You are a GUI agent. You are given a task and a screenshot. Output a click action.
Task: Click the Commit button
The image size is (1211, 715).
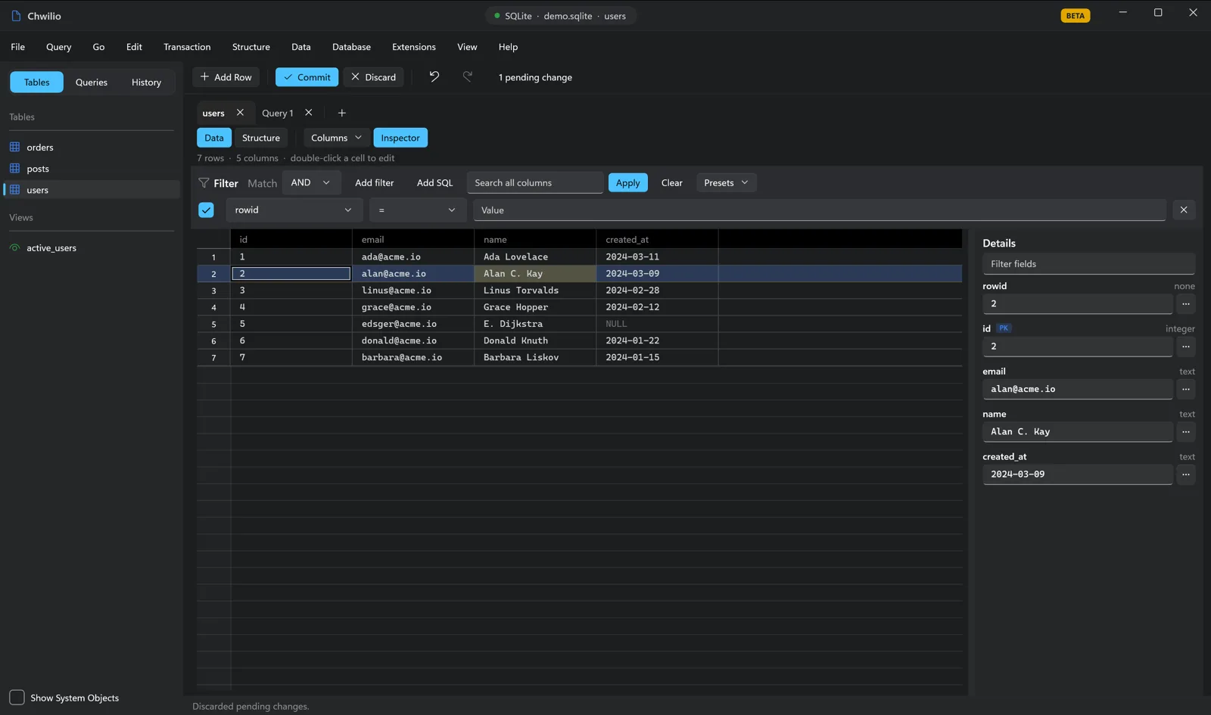(x=307, y=77)
